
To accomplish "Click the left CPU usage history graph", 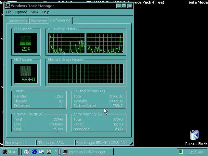I will tap(66, 43).
